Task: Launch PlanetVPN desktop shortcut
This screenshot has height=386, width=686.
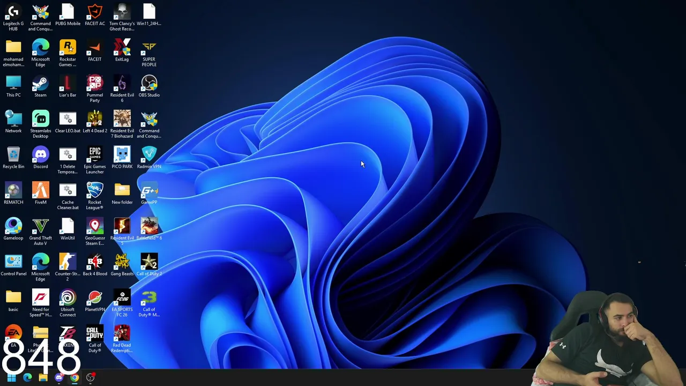Action: click(x=95, y=301)
